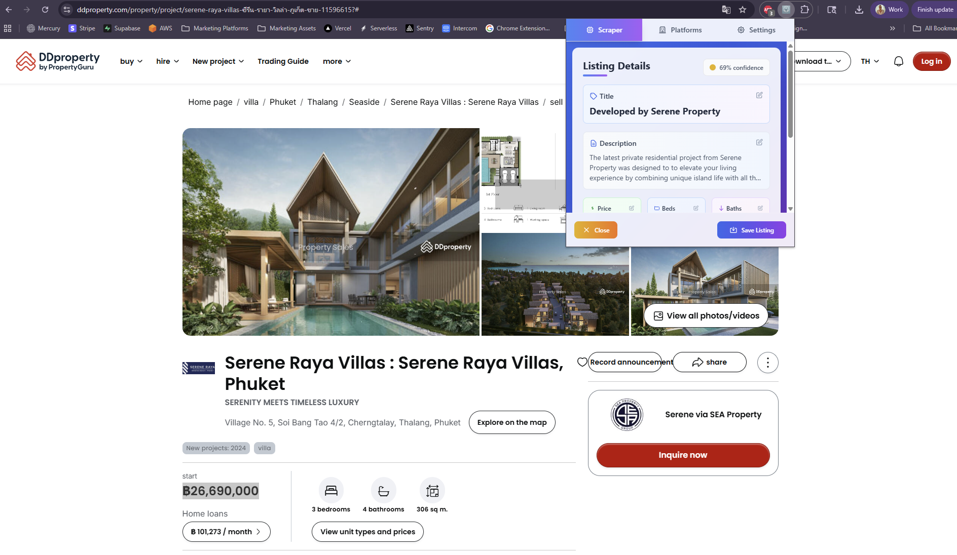Open the Settings tab in scraper
The width and height of the screenshot is (957, 555).
point(756,30)
